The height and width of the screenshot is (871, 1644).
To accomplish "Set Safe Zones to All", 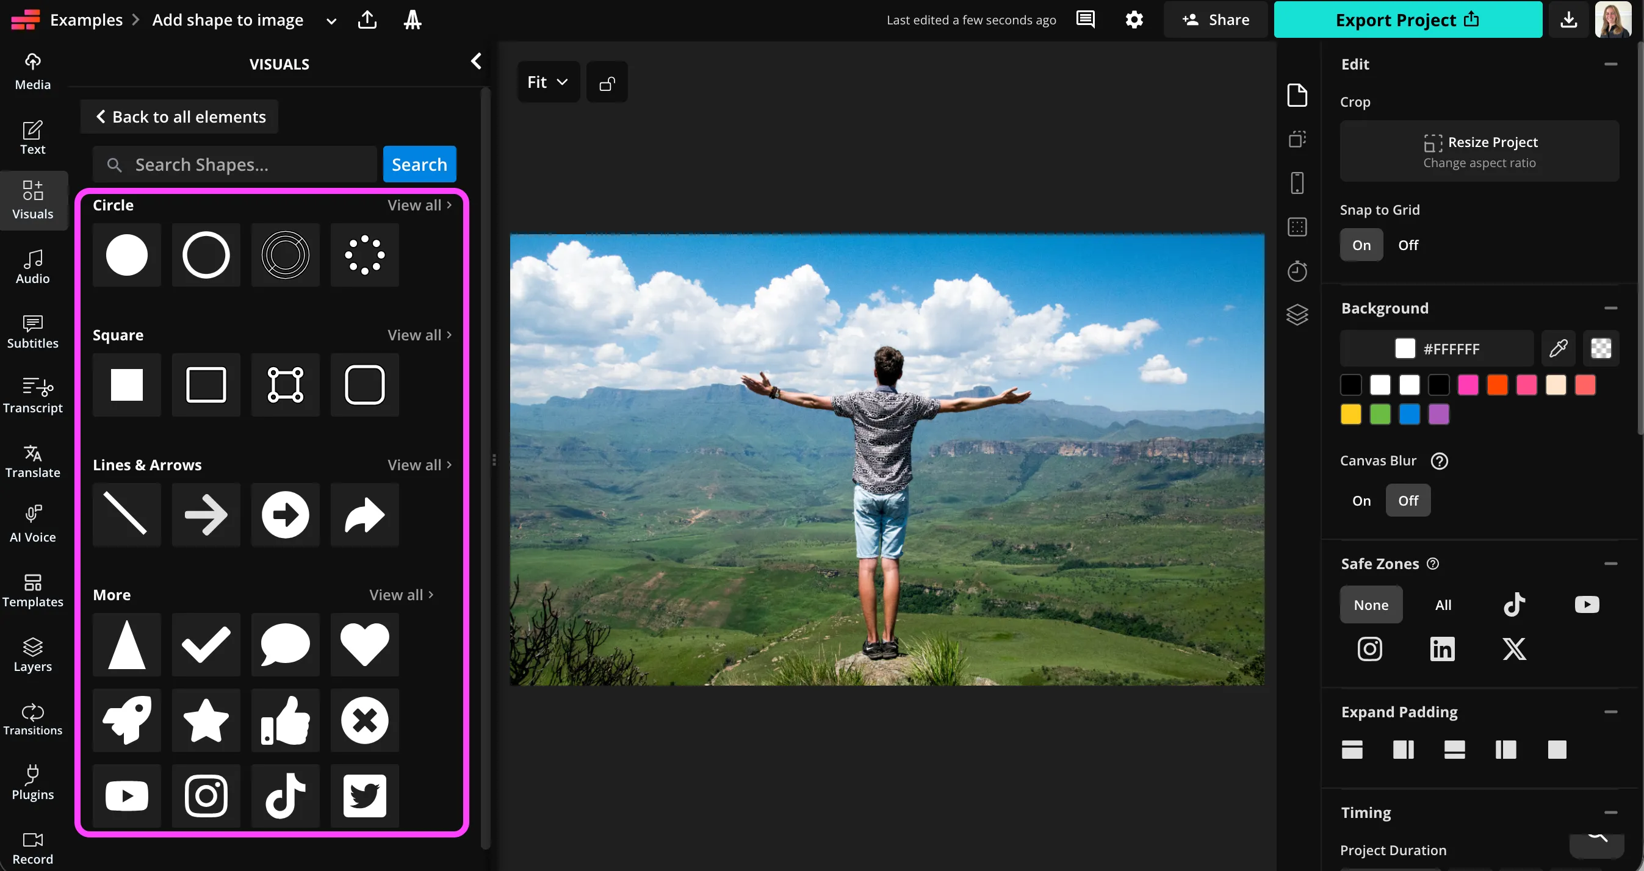I will tap(1444, 604).
